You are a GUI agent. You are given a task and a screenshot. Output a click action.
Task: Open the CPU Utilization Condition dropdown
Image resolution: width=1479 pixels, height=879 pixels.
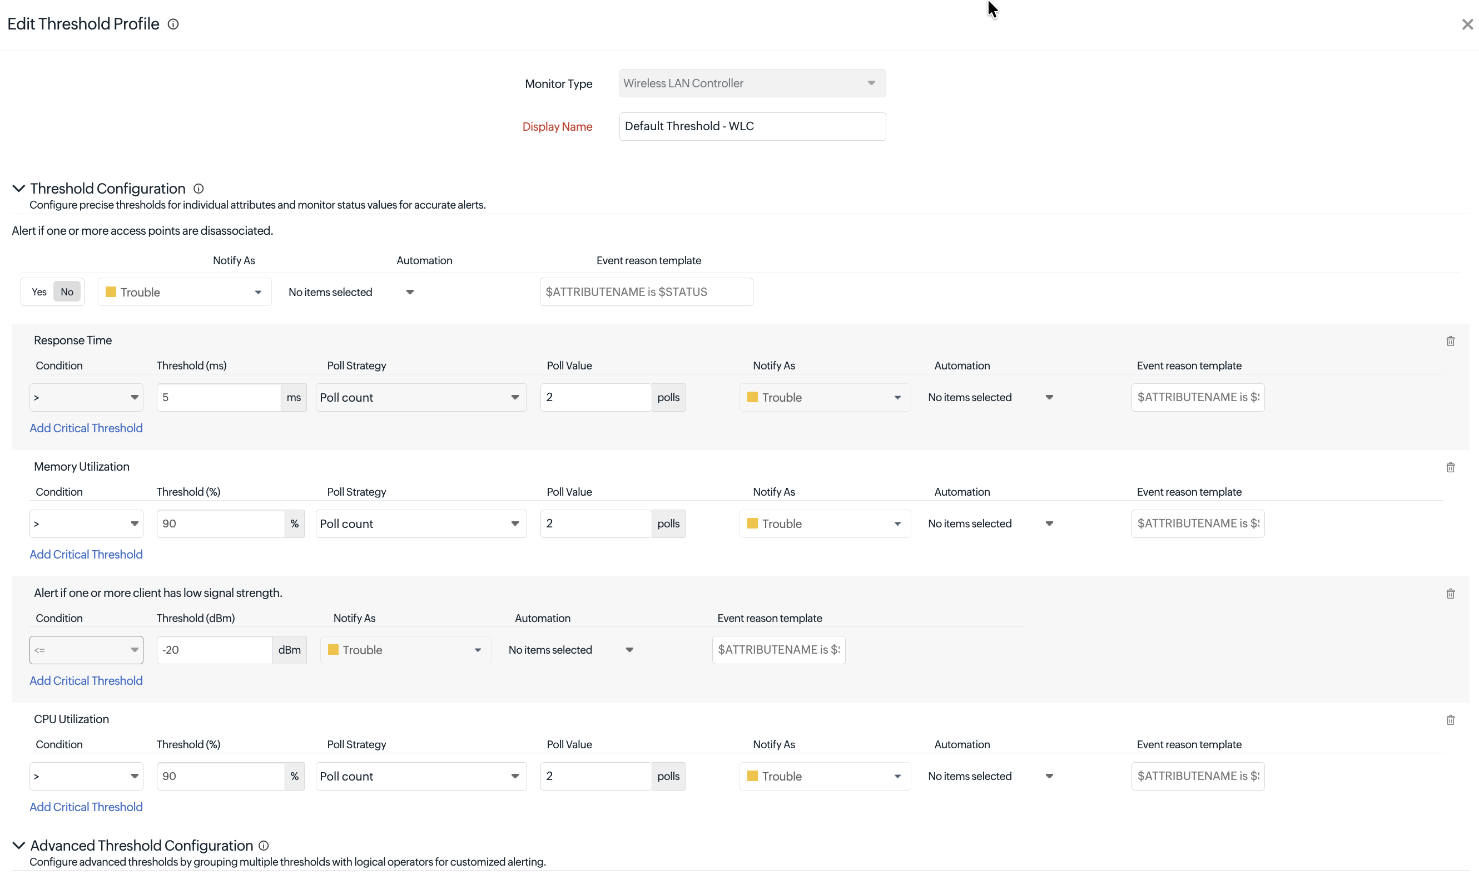pos(86,776)
